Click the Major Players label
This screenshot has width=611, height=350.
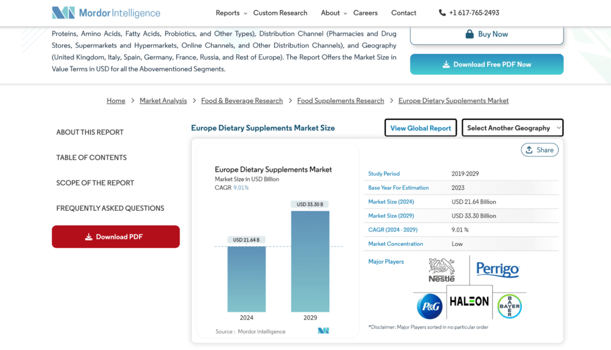[x=386, y=262]
